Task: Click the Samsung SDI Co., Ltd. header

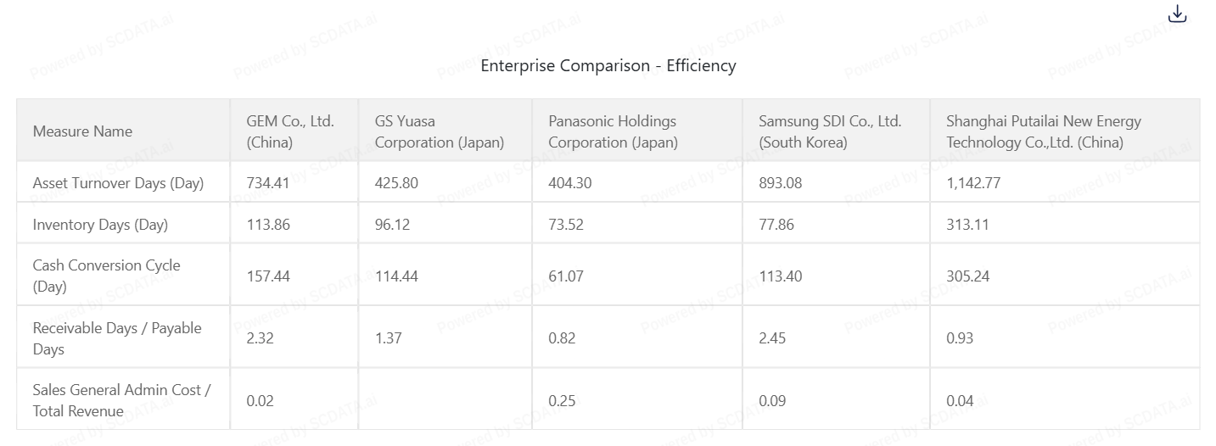Action: [829, 131]
